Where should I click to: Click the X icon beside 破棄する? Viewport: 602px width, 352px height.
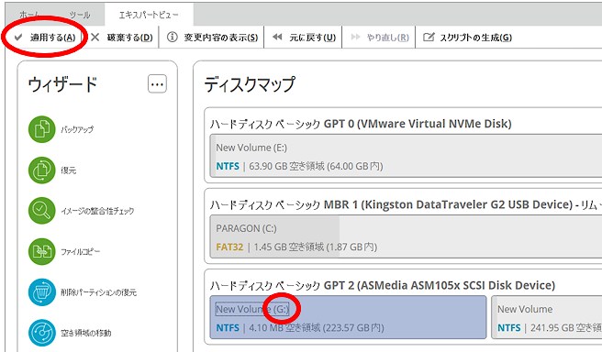95,38
